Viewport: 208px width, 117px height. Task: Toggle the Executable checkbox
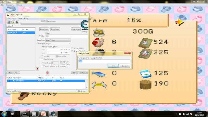[x=57, y=56]
